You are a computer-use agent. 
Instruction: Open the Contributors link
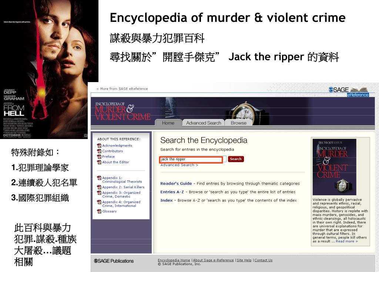click(x=113, y=151)
